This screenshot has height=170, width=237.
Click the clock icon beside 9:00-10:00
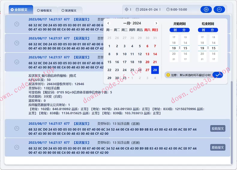click(x=168, y=10)
